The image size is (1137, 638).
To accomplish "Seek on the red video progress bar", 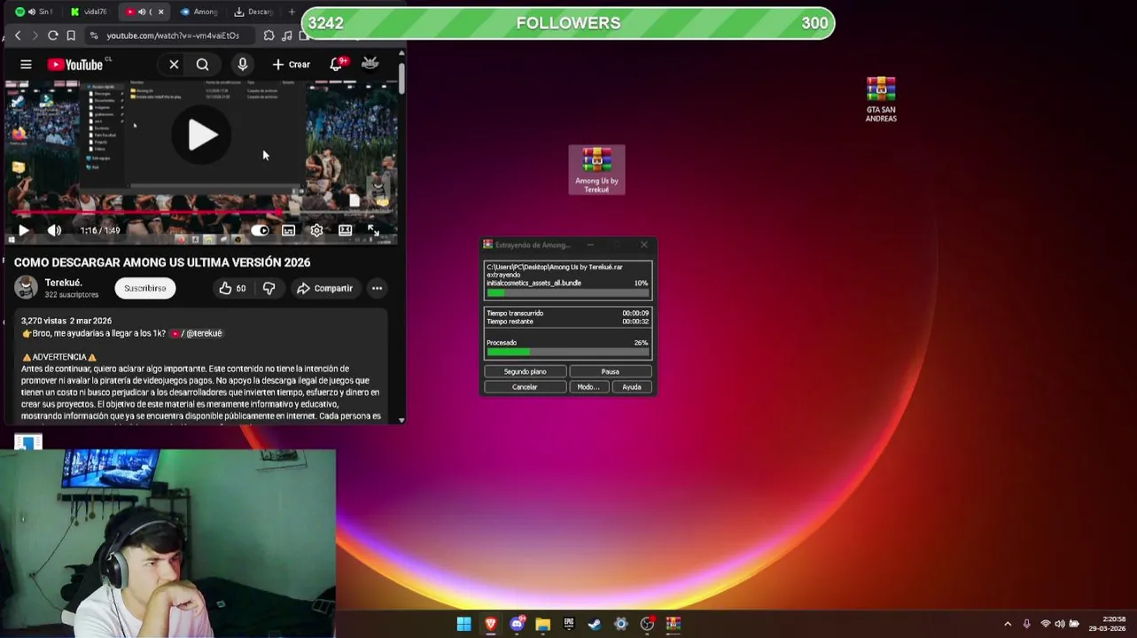I will point(202,214).
